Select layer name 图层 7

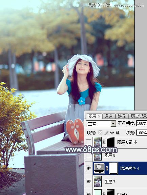tap(110, 182)
